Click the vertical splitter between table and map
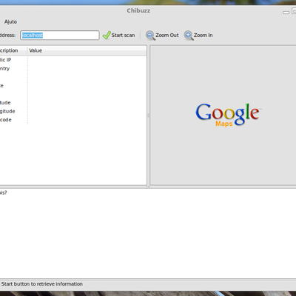The width and height of the screenshot is (296, 296). tap(149, 115)
